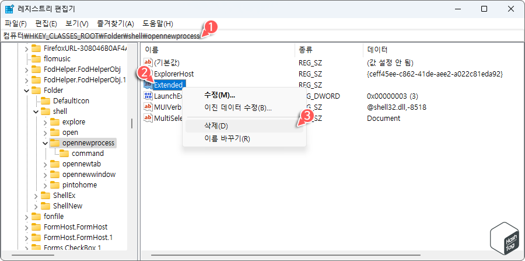Click the tree pane vertical scrollbar thumb

pos(132,123)
